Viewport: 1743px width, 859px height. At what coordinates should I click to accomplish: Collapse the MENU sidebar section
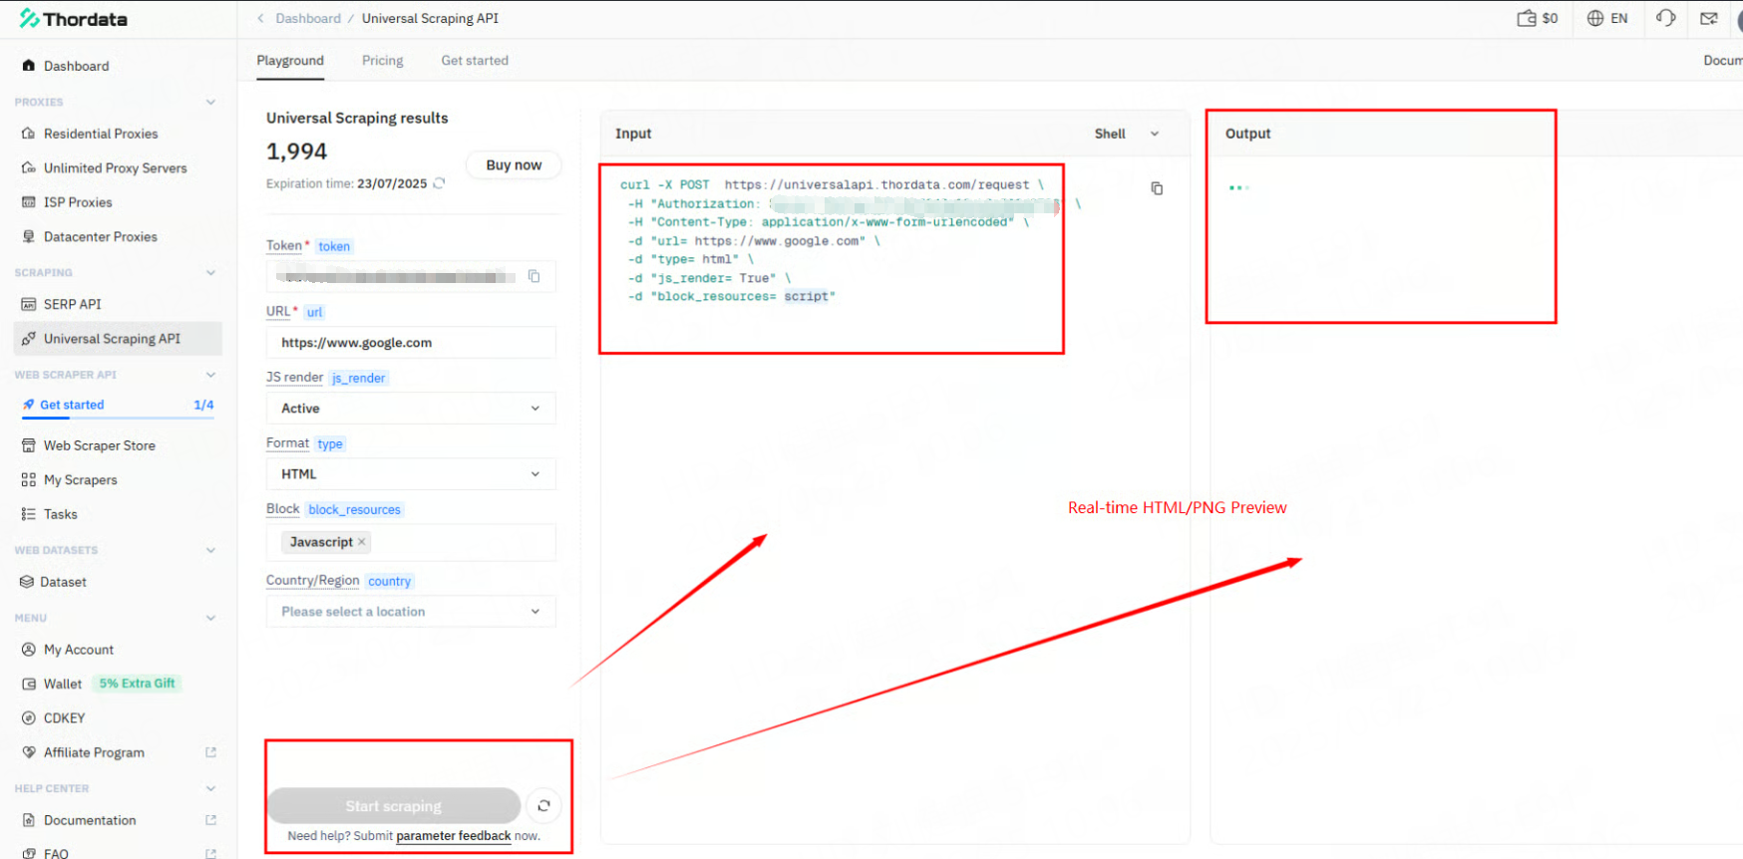(x=210, y=618)
